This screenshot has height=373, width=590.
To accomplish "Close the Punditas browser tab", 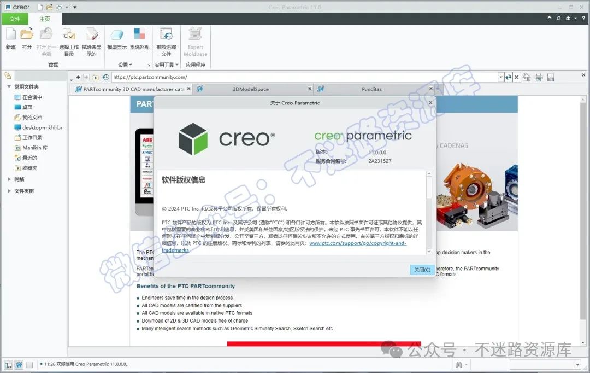I will (431, 89).
